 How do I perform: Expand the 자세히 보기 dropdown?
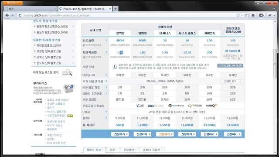pos(232,82)
